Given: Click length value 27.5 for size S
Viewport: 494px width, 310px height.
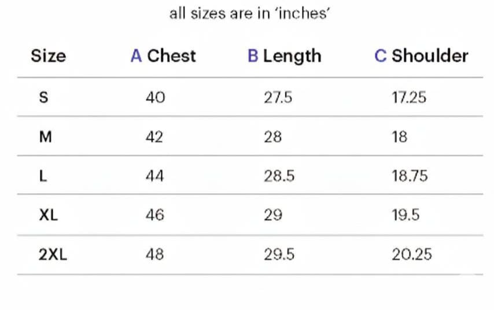Looking at the screenshot, I should point(278,97).
